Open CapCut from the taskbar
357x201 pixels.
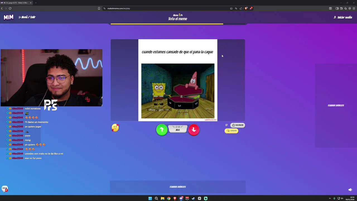[x=199, y=198]
